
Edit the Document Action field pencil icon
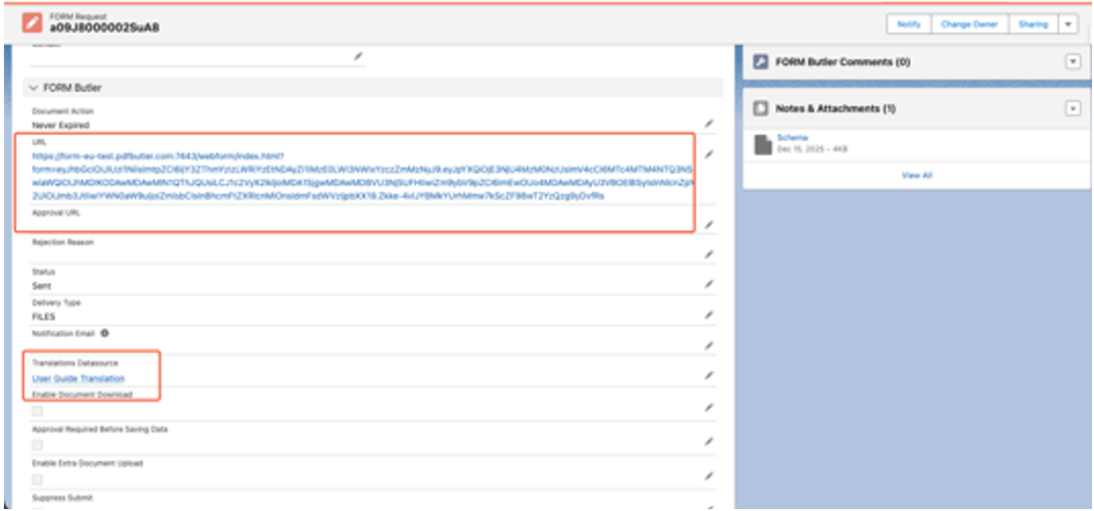(708, 124)
